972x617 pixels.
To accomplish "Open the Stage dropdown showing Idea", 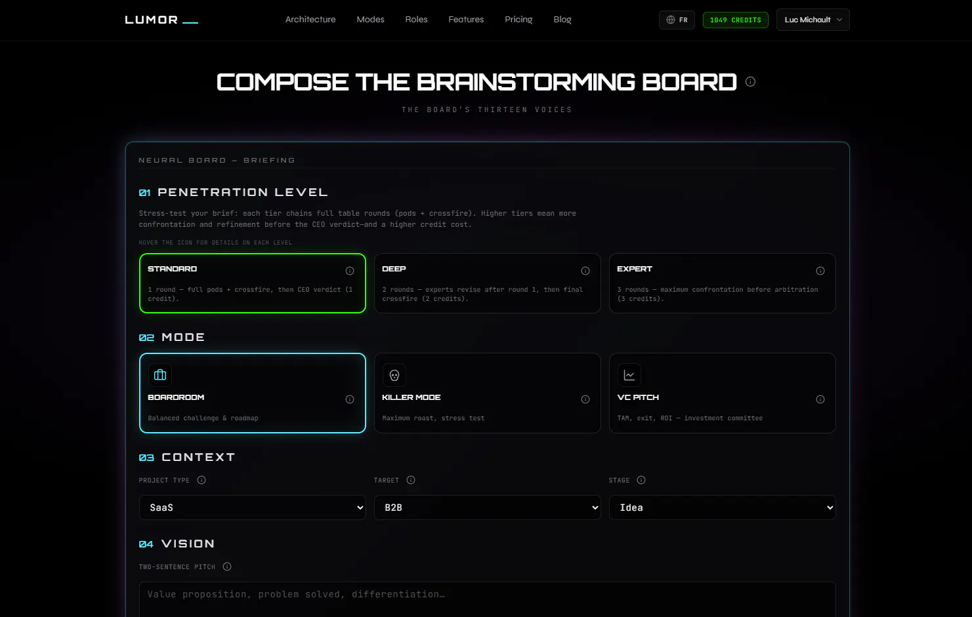I will (x=723, y=508).
